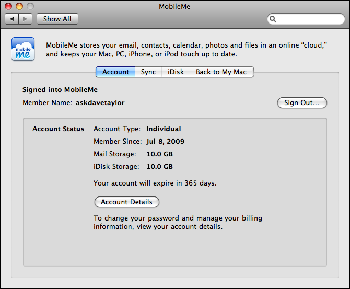Click the back navigation arrow
The width and height of the screenshot is (350, 289).
pyautogui.click(x=12, y=19)
